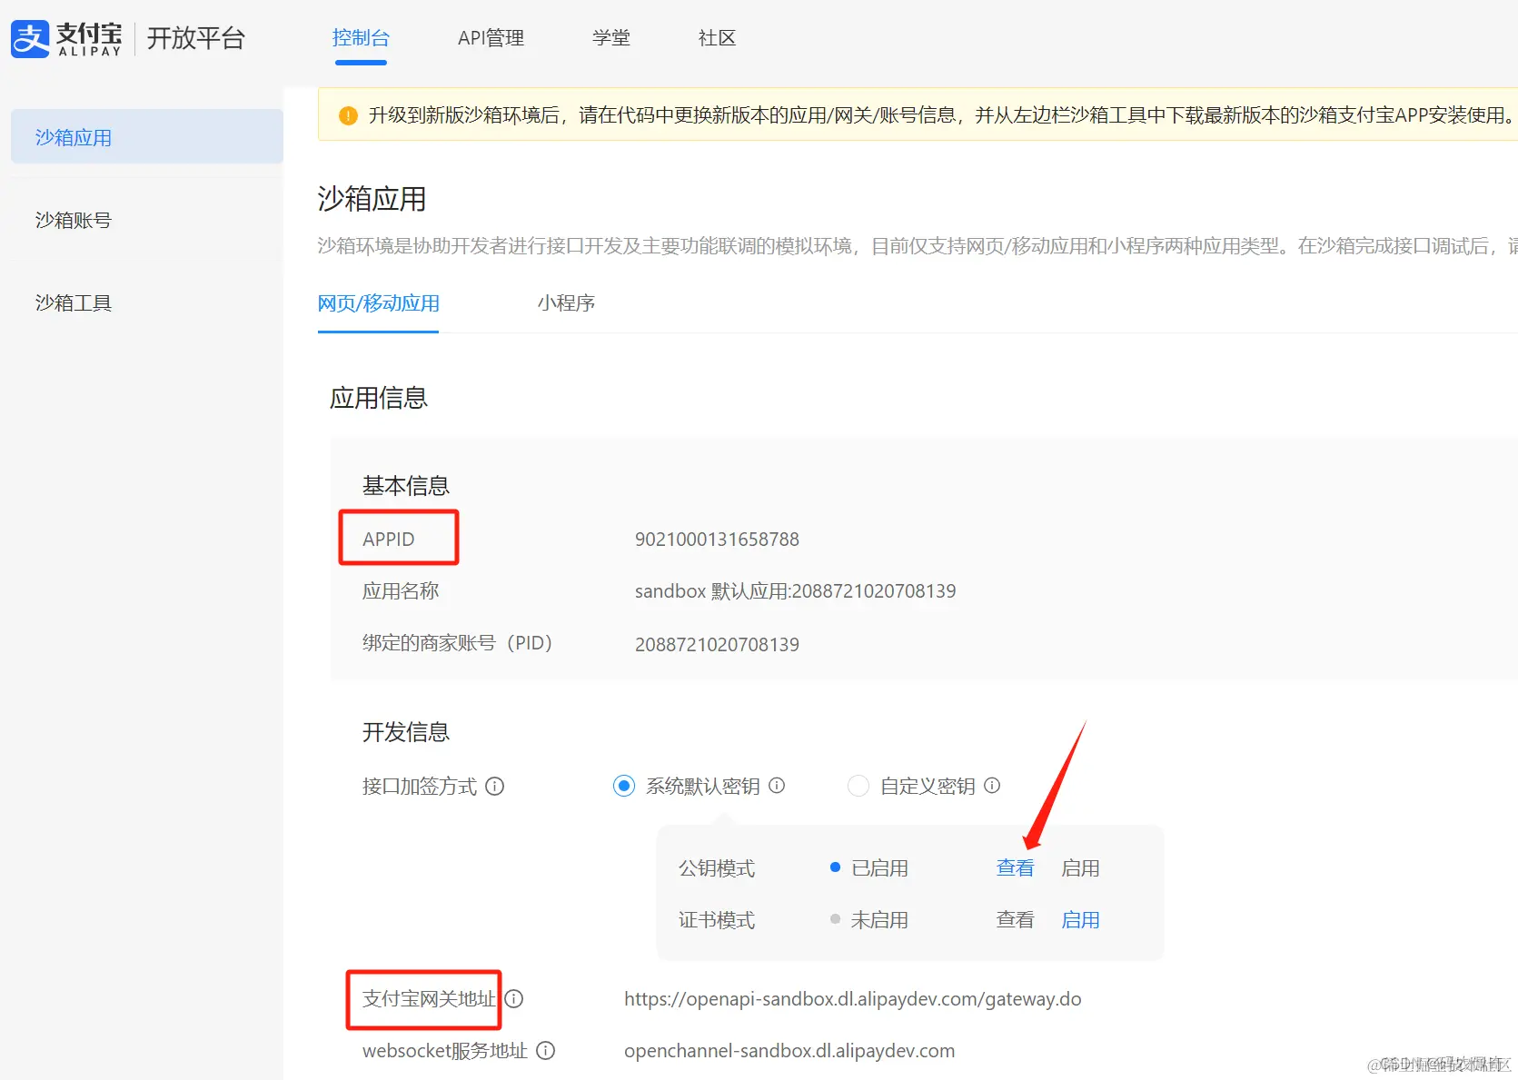Click info icon next to websocket服务地址

click(545, 1051)
